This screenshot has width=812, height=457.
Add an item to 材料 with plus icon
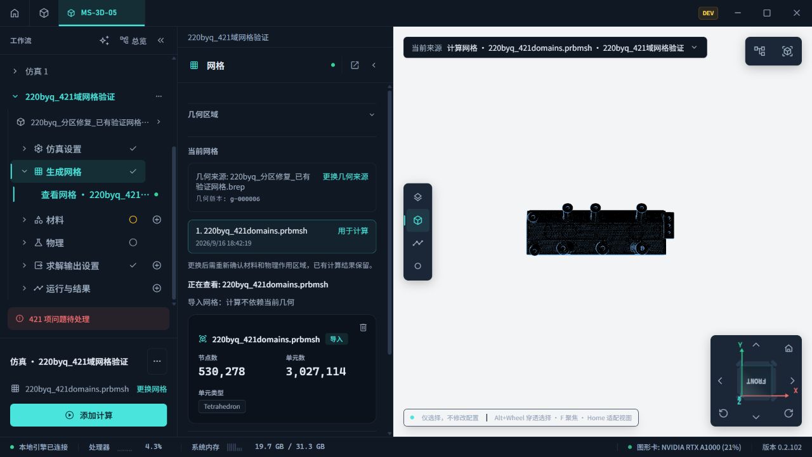click(157, 220)
